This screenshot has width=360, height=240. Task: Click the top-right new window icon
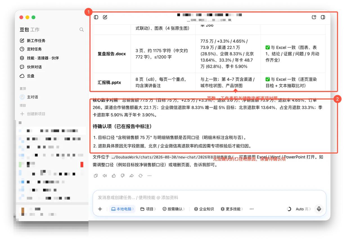pos(314,17)
